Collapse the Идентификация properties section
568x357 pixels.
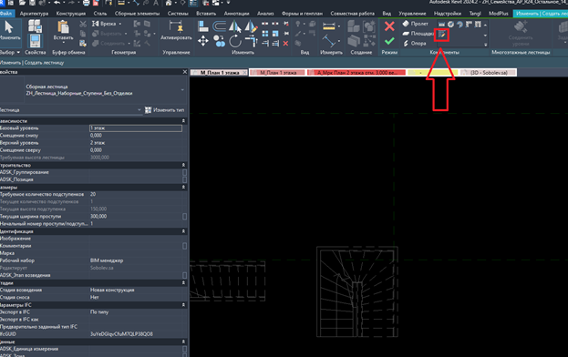[183, 231]
